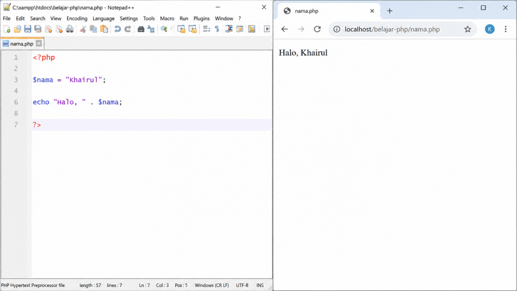Image resolution: width=517 pixels, height=291 pixels.
Task: Click the ?> closing tag
Action: coord(36,125)
